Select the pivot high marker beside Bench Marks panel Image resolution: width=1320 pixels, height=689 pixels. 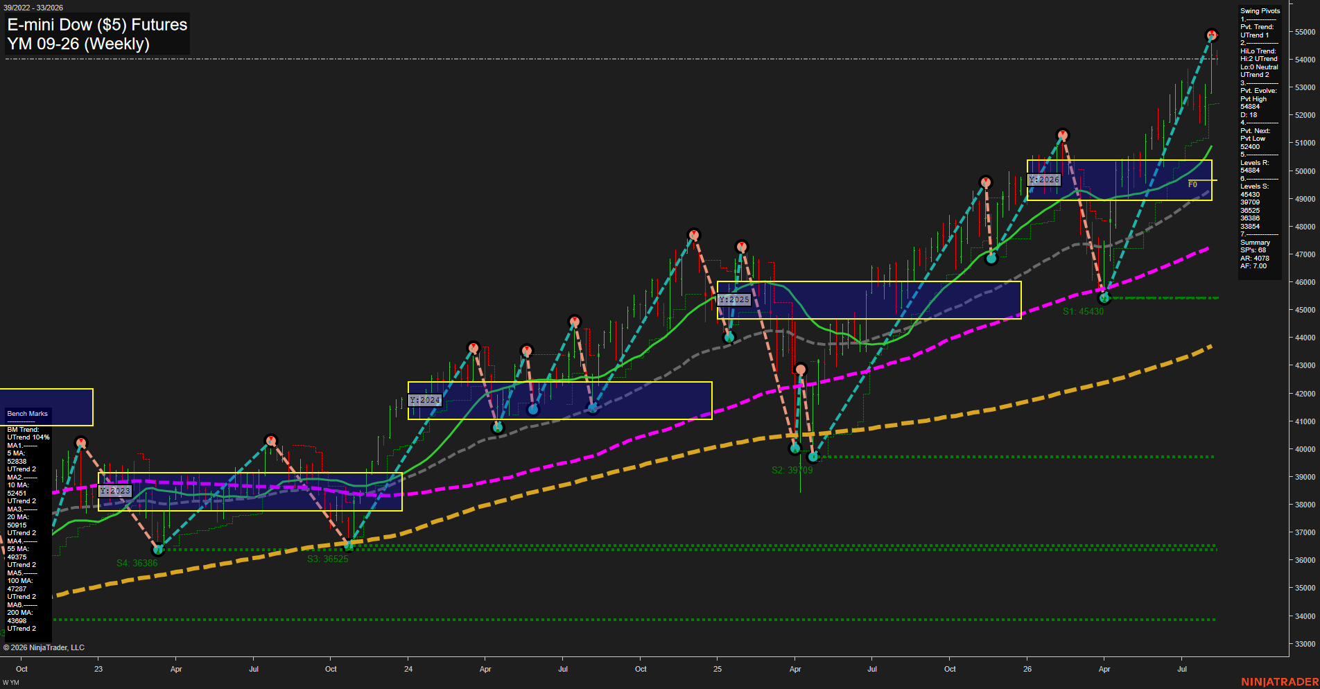tap(81, 442)
